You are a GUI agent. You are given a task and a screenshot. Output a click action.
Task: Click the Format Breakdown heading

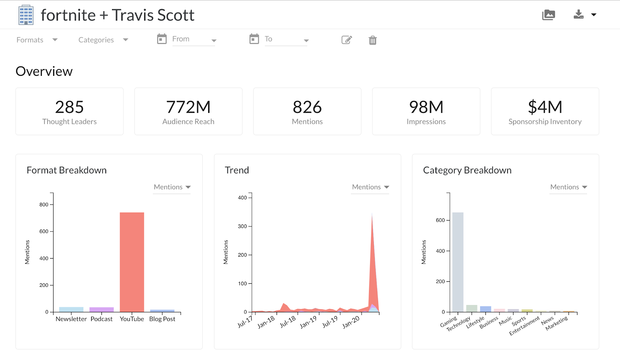pos(67,170)
